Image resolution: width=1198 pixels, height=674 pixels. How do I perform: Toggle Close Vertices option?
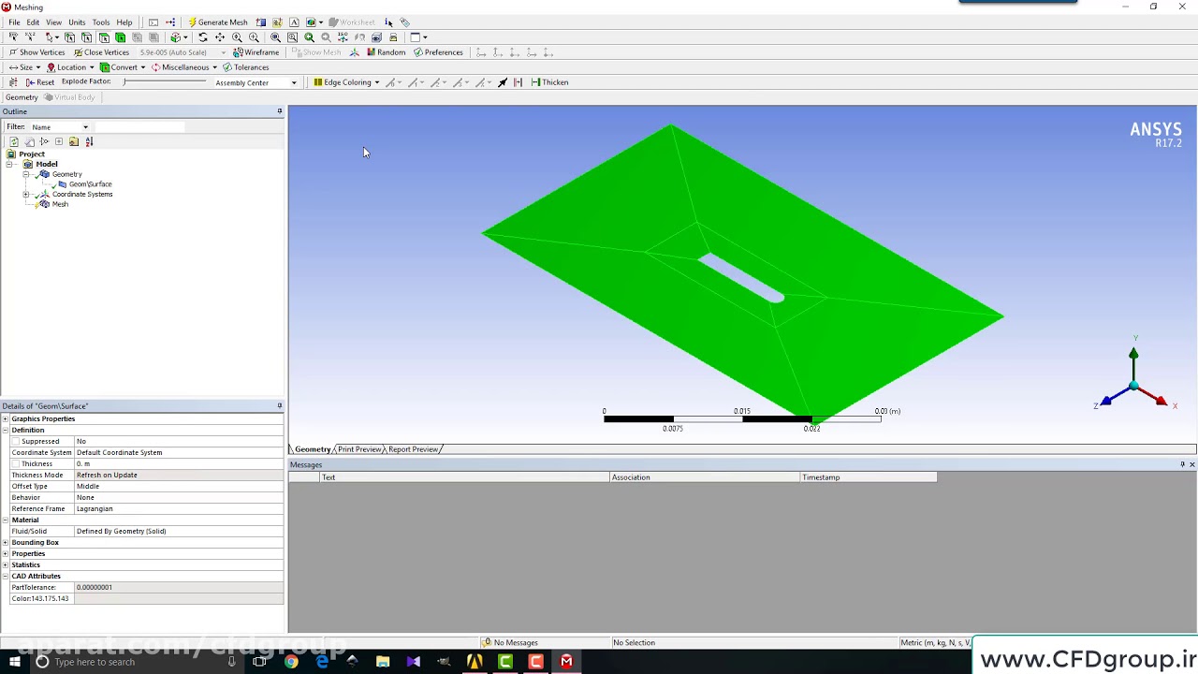[x=101, y=52]
